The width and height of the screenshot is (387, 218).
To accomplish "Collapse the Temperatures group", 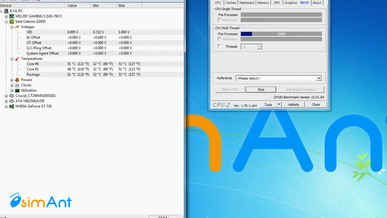I will 12,59.
